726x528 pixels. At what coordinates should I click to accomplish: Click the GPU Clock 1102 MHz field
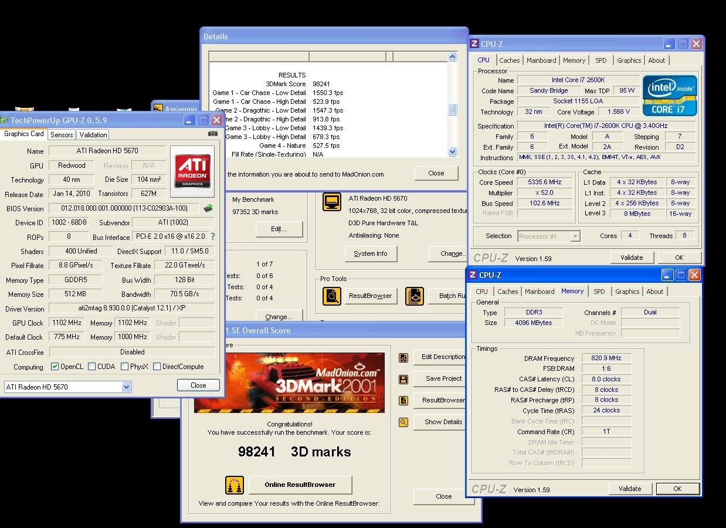point(67,323)
